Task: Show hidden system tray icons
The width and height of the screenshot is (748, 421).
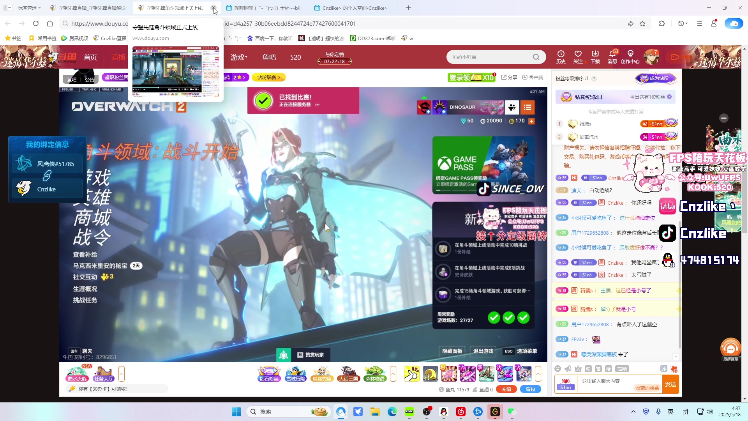Action: [633, 412]
